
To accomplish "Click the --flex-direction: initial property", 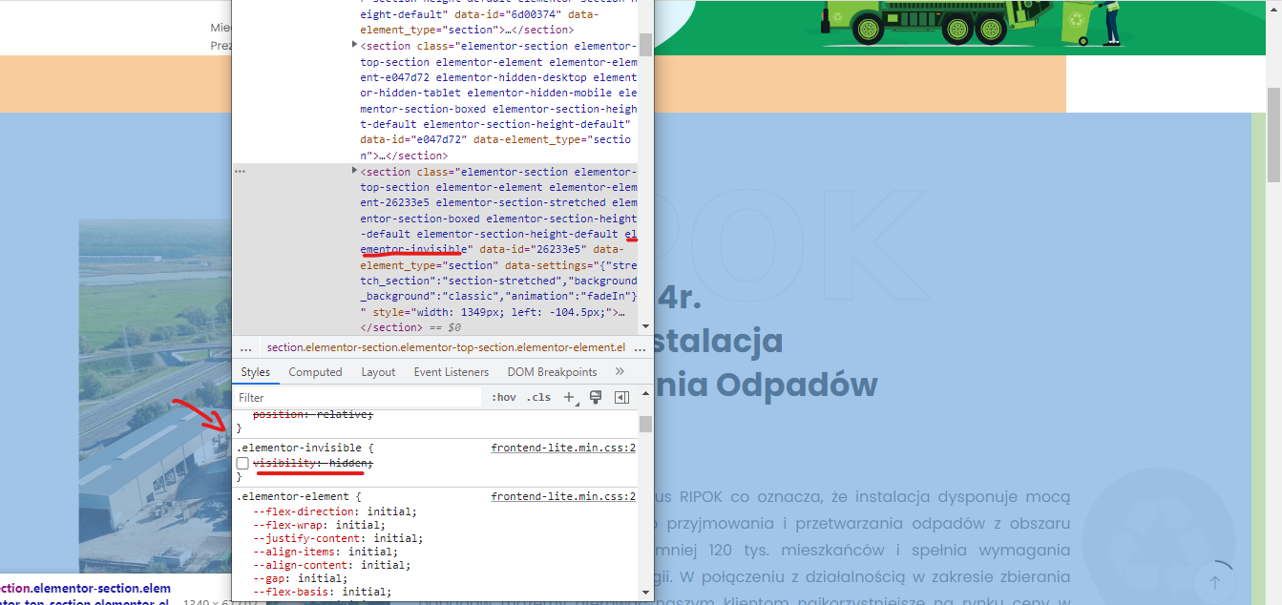I will tap(334, 511).
